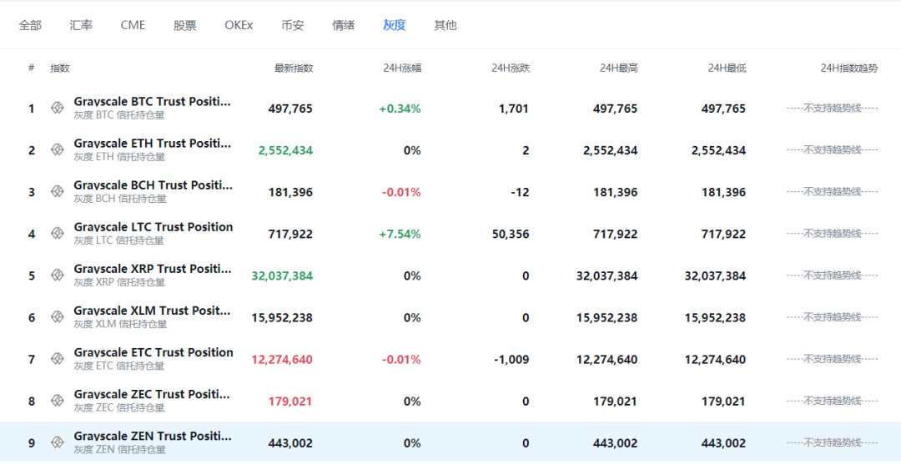Image resolution: width=901 pixels, height=465 pixels.
Task: Click the Grayscale XLM Trust row icon
Action: (58, 317)
